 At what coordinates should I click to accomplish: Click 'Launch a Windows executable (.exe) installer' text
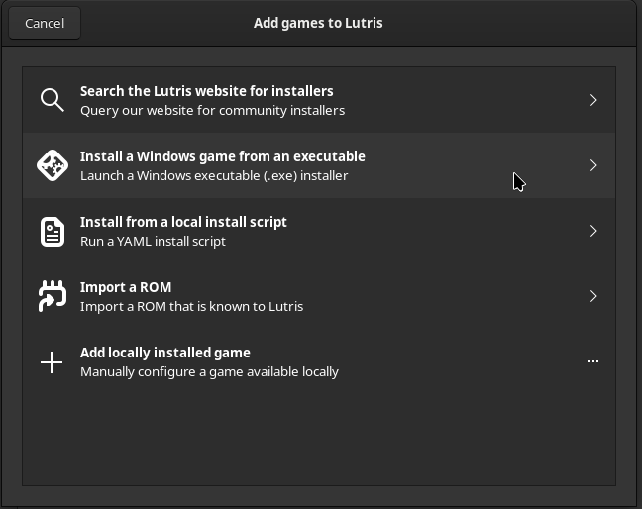click(214, 176)
